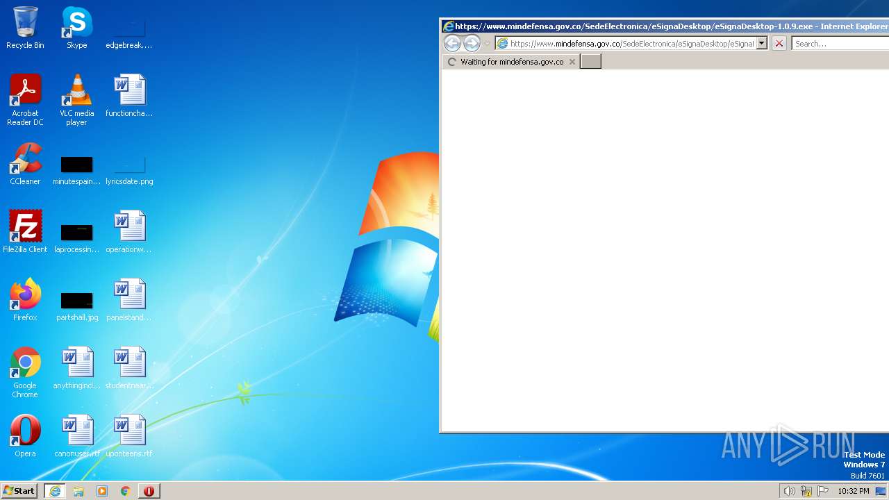This screenshot has width=889, height=500.
Task: Click the 10:32 PM clock
Action: (x=853, y=491)
